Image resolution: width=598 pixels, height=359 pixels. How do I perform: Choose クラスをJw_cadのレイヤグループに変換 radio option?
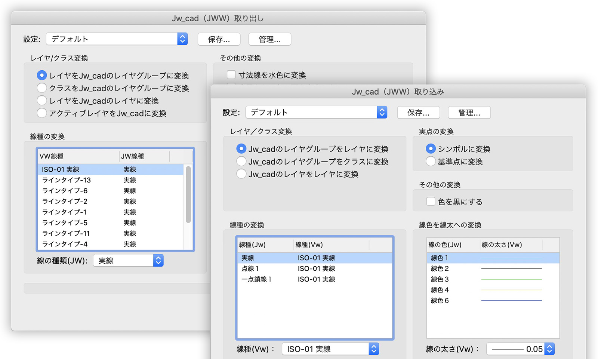42,88
